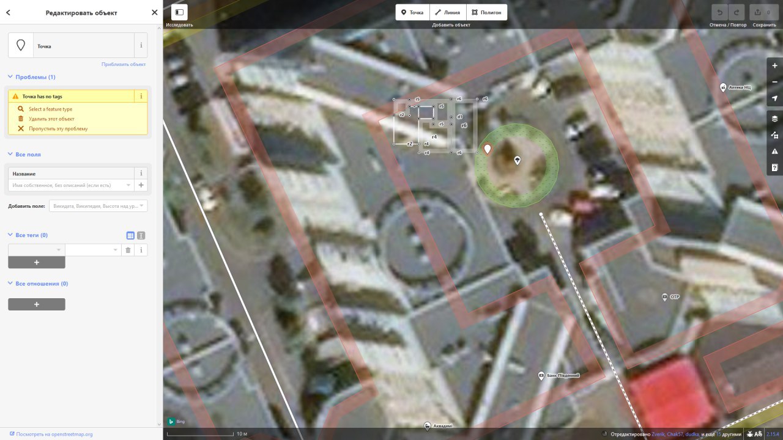Collapse the Все теги (0) section
This screenshot has height=440, width=783.
click(x=28, y=235)
